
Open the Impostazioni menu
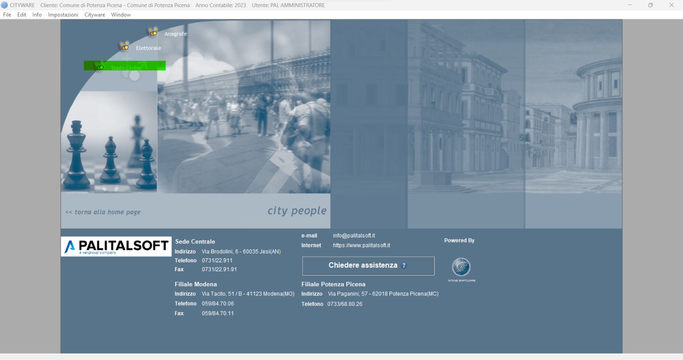pyautogui.click(x=63, y=15)
